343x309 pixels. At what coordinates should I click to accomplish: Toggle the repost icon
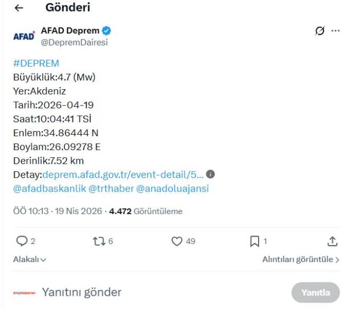coord(99,241)
